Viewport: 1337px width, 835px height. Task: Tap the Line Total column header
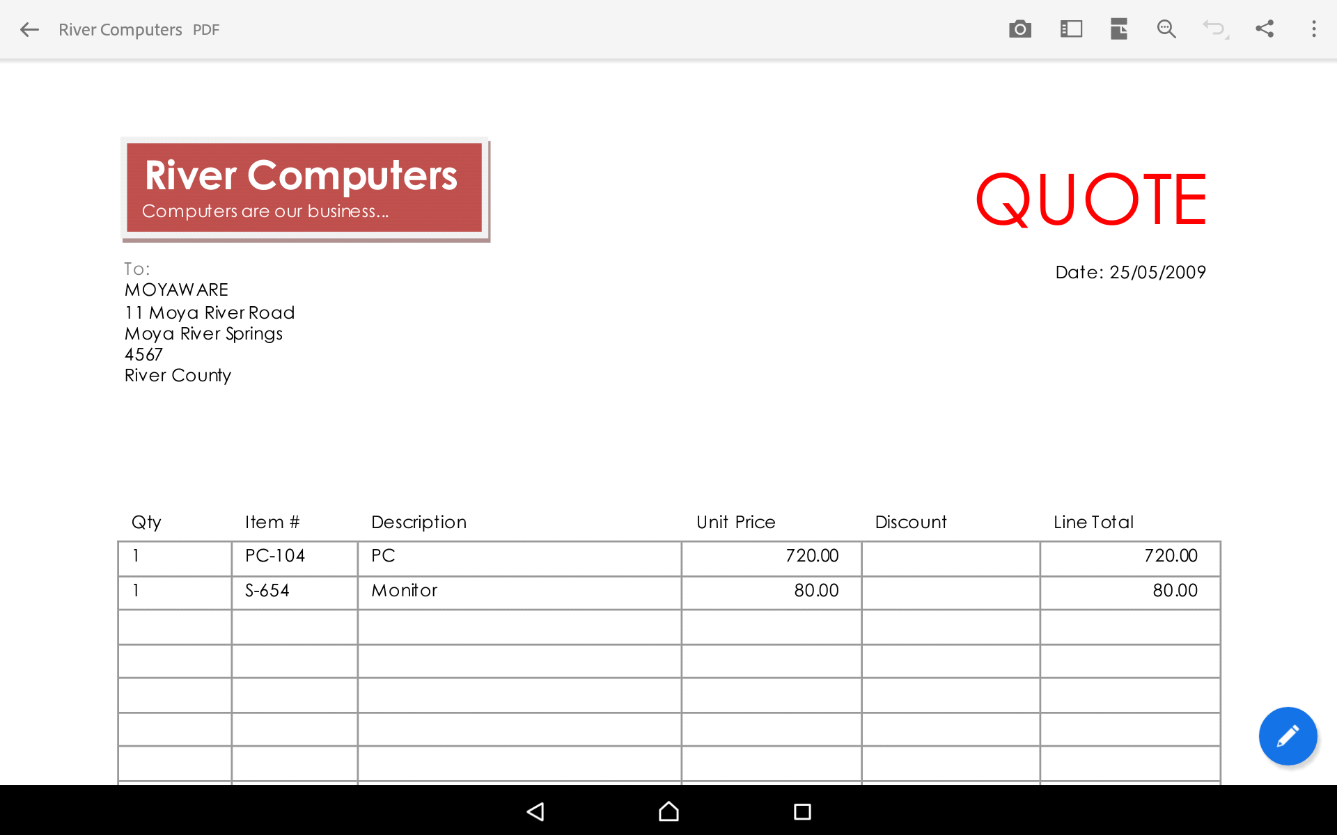pyautogui.click(x=1093, y=523)
